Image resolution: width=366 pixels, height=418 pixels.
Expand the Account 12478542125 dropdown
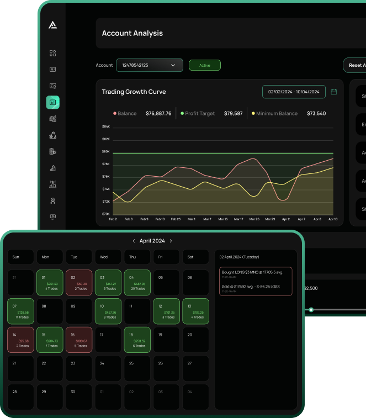149,65
